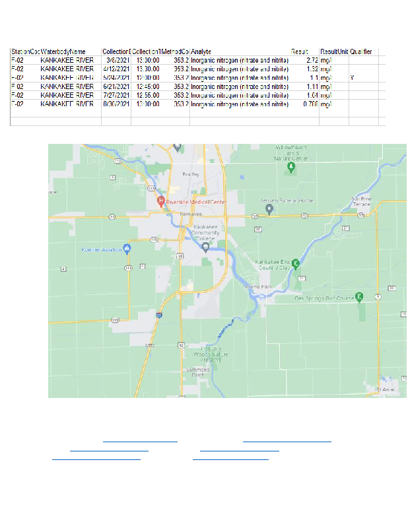Screen dimensions: 408x528
Task: Open the Kankakee Community College marker
Action: coord(205,247)
